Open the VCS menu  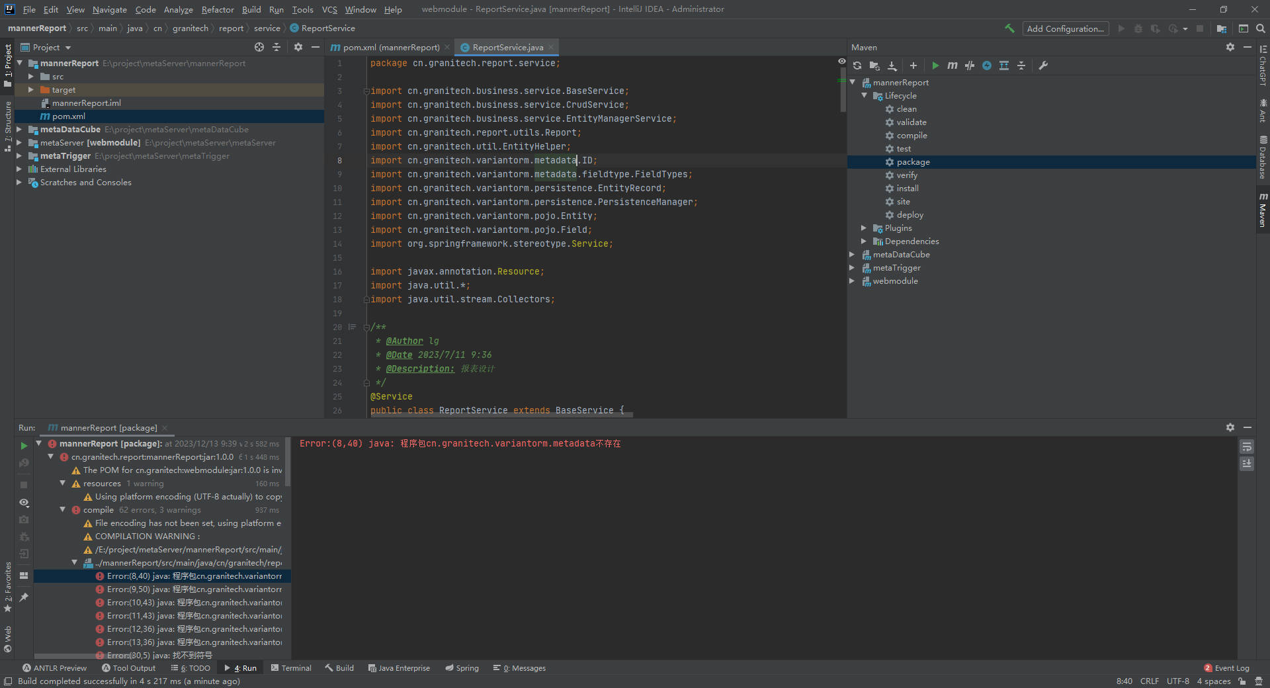[x=329, y=9]
